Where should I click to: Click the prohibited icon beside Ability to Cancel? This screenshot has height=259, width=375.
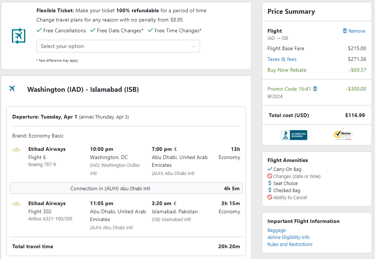[x=270, y=197]
